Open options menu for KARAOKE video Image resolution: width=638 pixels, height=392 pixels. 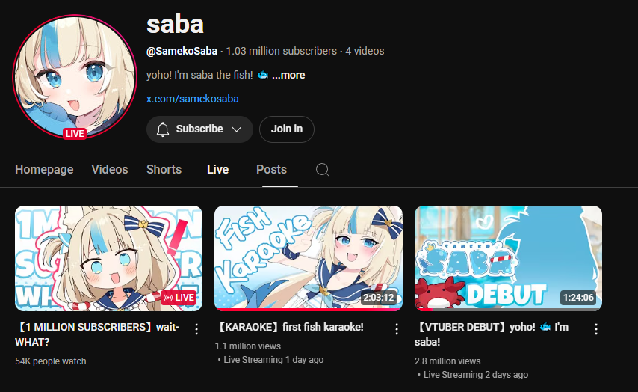[x=397, y=329]
